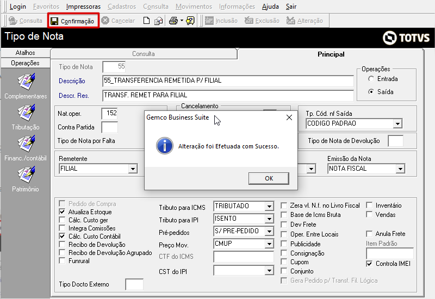Screen dimensions: 435x299
Task: Click the Descrição input field
Action: [x=228, y=80]
